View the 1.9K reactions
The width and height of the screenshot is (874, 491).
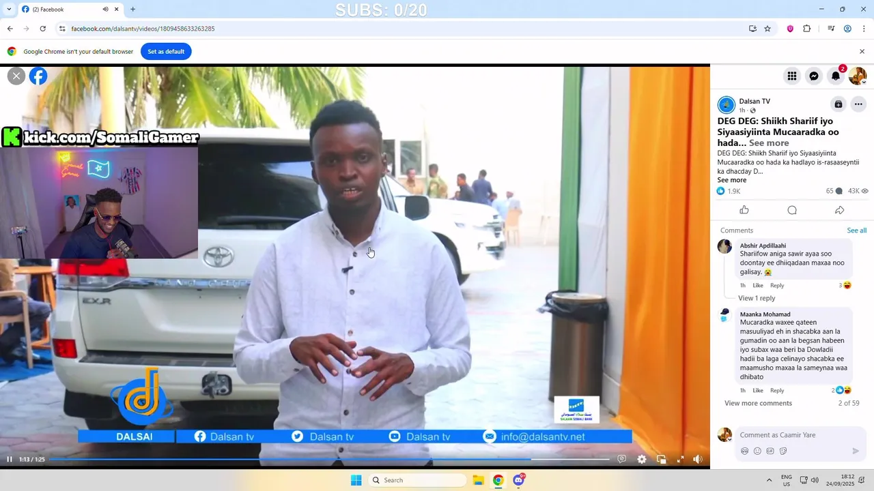729,191
